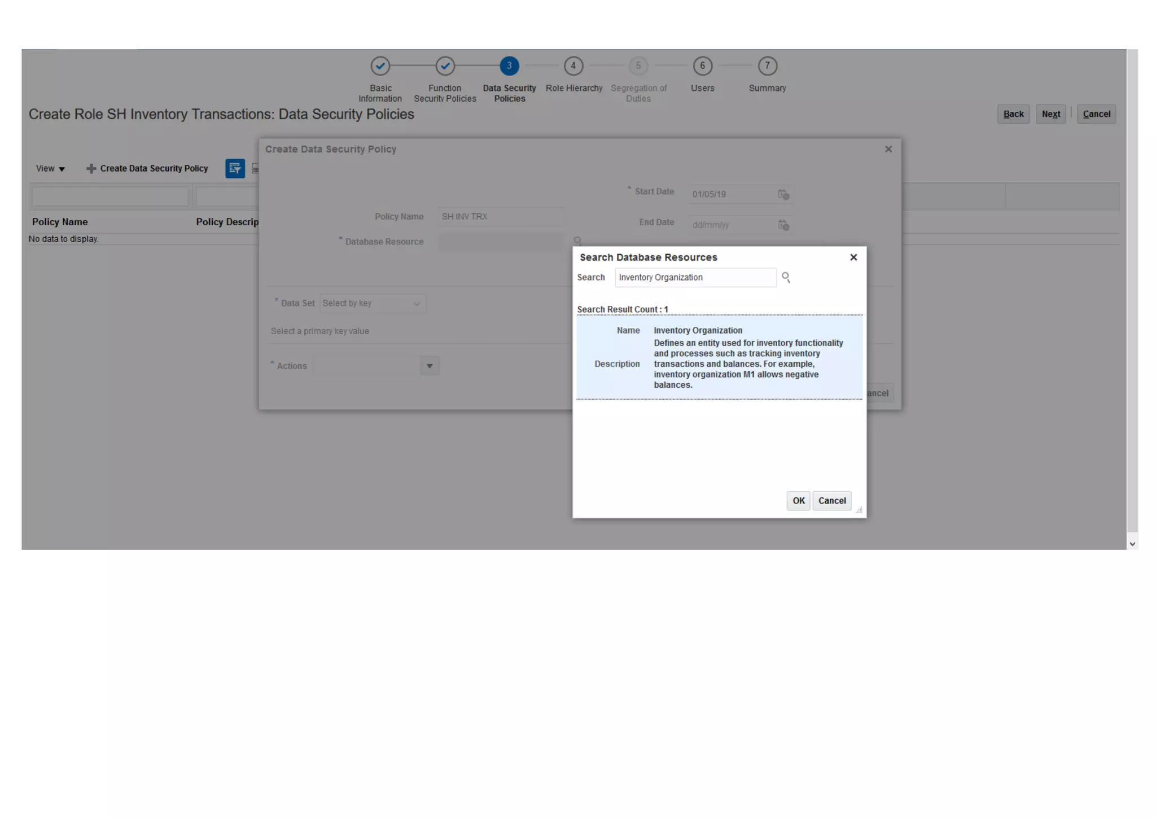The width and height of the screenshot is (1156, 818).
Task: Go to completed Basic Information step
Action: coord(380,66)
